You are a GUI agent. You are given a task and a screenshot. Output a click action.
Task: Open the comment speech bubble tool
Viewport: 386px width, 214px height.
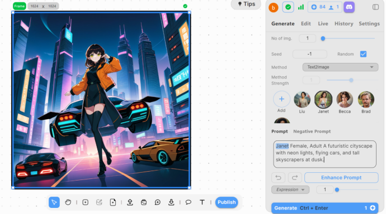click(189, 202)
